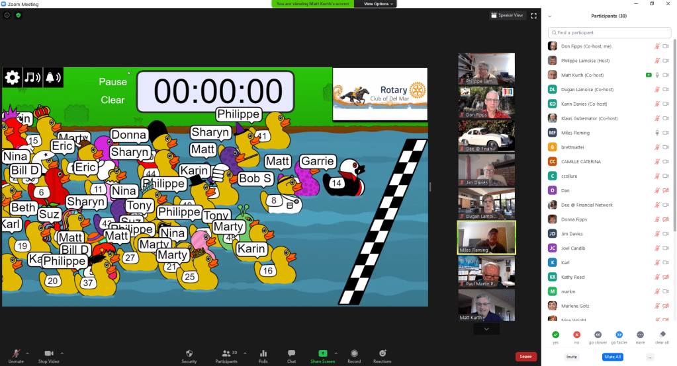This screenshot has width=677, height=366.
Task: Expand the View Options dropdown
Action: (379, 4)
